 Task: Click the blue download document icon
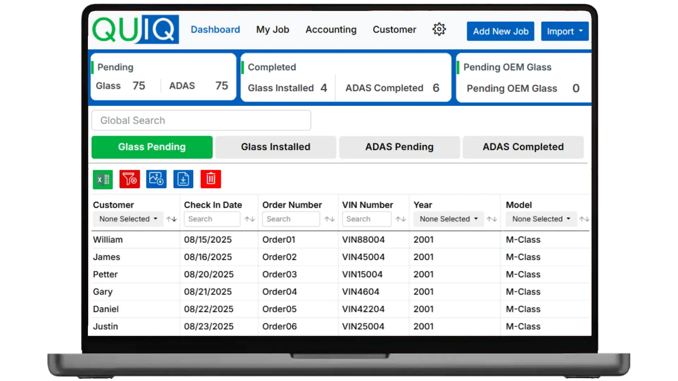183,179
